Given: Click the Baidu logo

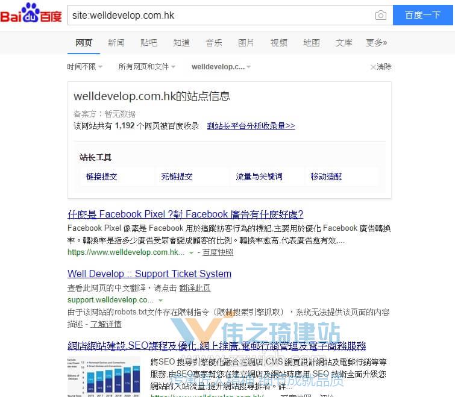Looking at the screenshot, I should coord(31,13).
